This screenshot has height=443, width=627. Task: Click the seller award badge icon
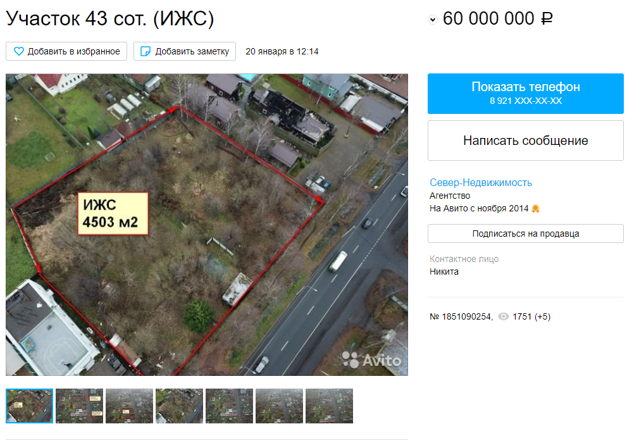tap(536, 209)
